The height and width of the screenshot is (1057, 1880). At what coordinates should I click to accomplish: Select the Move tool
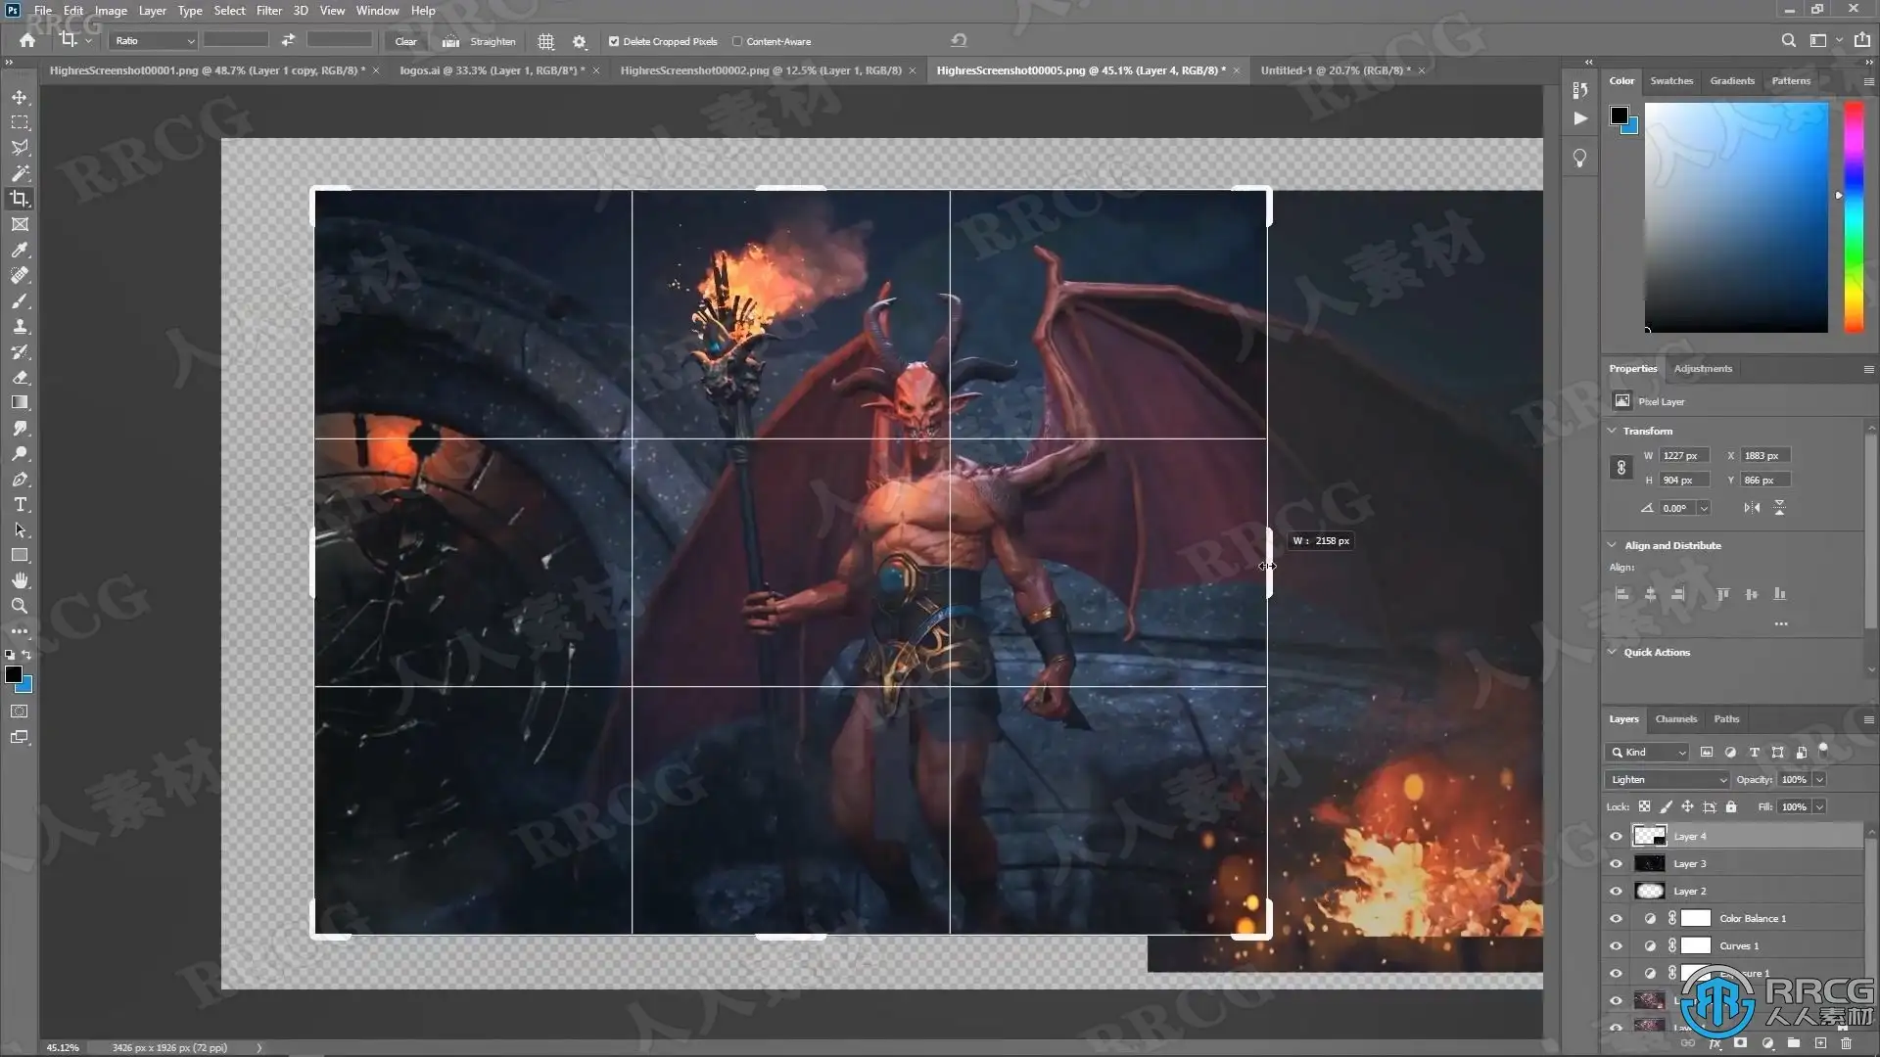pos(20,97)
